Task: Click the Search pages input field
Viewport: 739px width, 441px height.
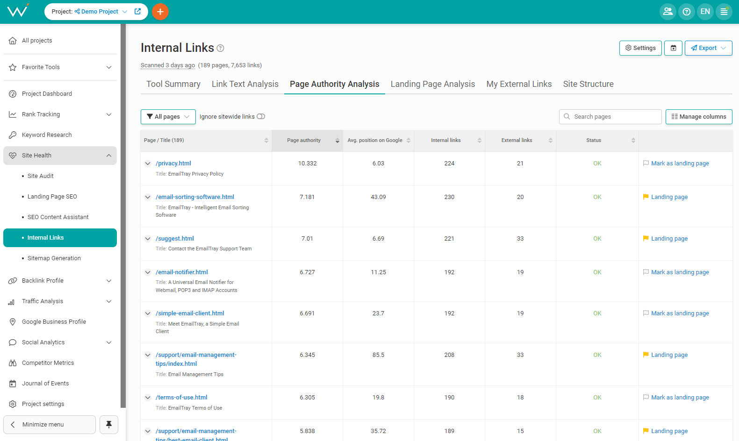Action: (610, 117)
